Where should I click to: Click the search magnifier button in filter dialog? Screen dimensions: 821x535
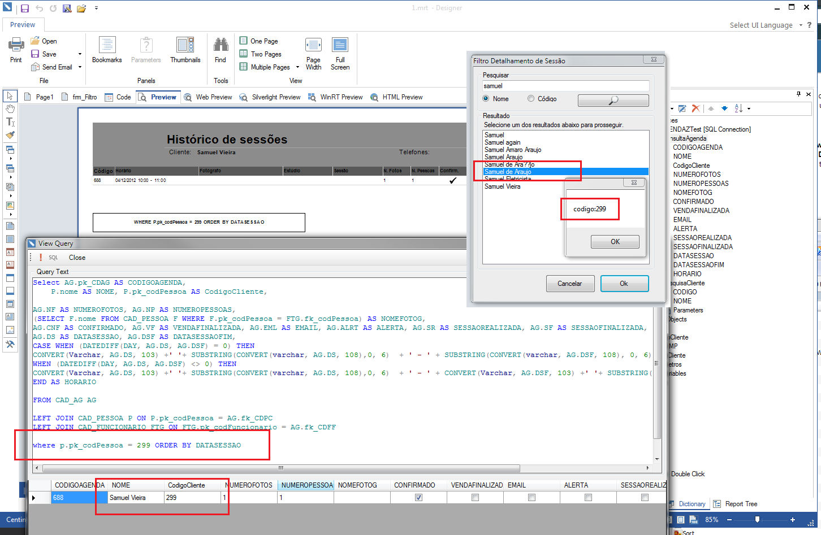pos(613,101)
